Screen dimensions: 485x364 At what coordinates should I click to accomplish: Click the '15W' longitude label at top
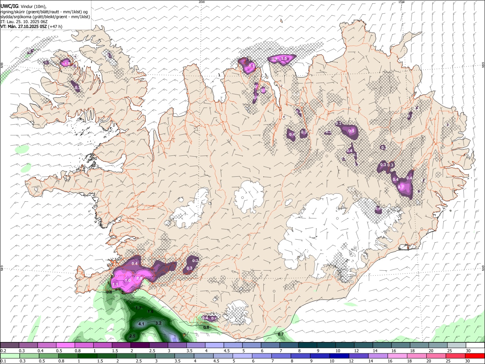coord(401,2)
